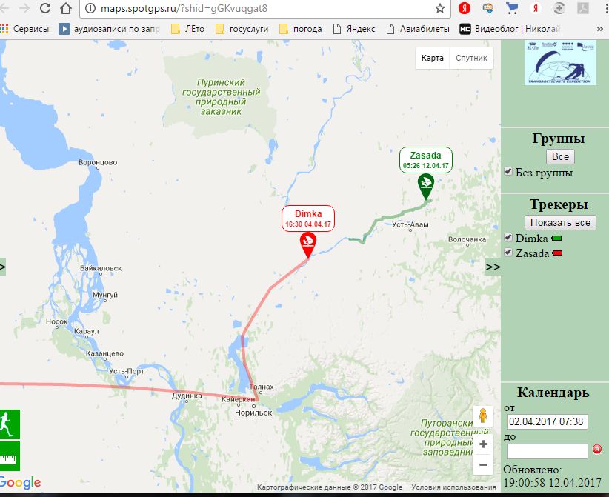Viewport: 609px width, 497px height.
Task: Collapse the right panel with '>>' arrow
Action: click(x=493, y=267)
